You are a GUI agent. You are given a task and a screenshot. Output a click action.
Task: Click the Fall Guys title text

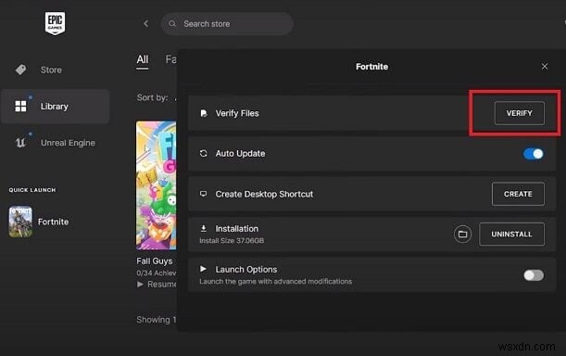pos(154,261)
